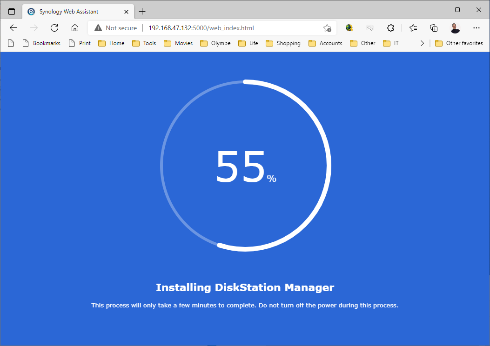Click the disabled forward navigation arrow
This screenshot has height=346, width=490.
click(x=34, y=28)
